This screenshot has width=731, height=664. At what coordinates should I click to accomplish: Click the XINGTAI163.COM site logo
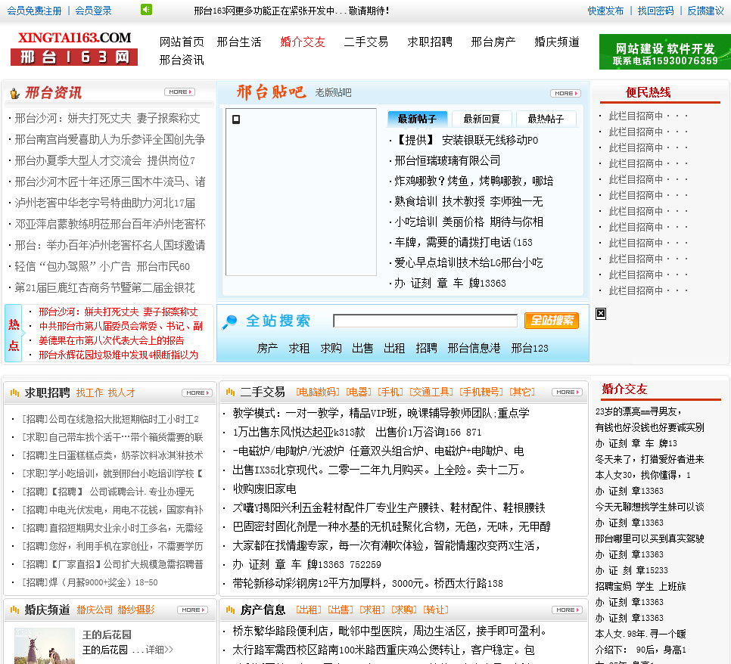74,48
